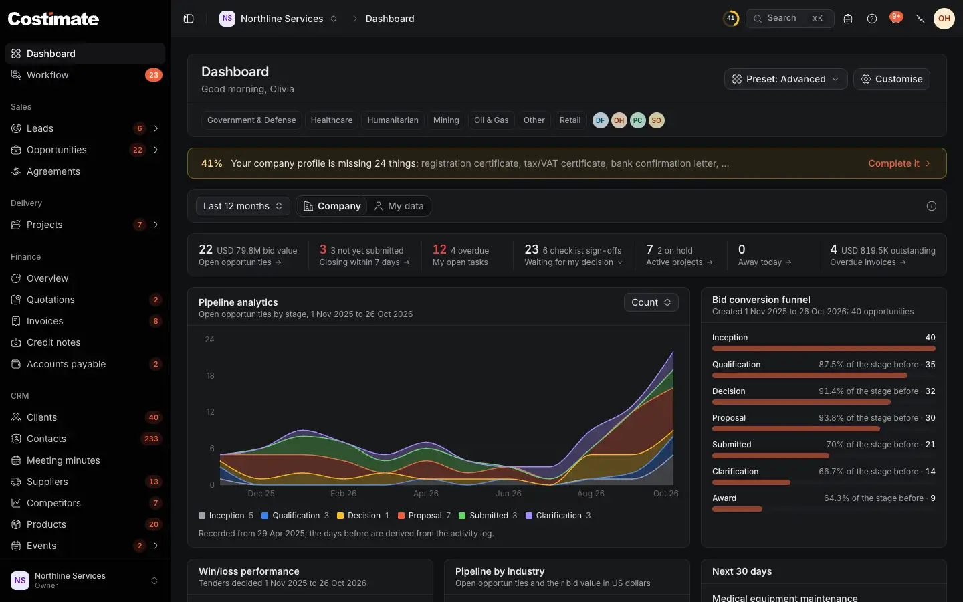This screenshot has height=602, width=963.
Task: Click the Workflow sidebar icon
Action: tap(16, 75)
